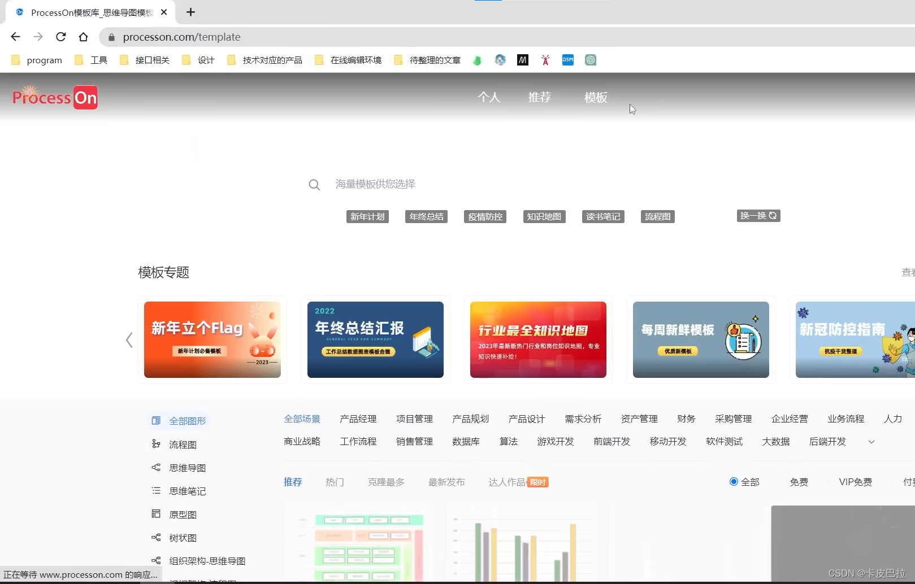Select the 树状图 icon in sidebar

(156, 538)
